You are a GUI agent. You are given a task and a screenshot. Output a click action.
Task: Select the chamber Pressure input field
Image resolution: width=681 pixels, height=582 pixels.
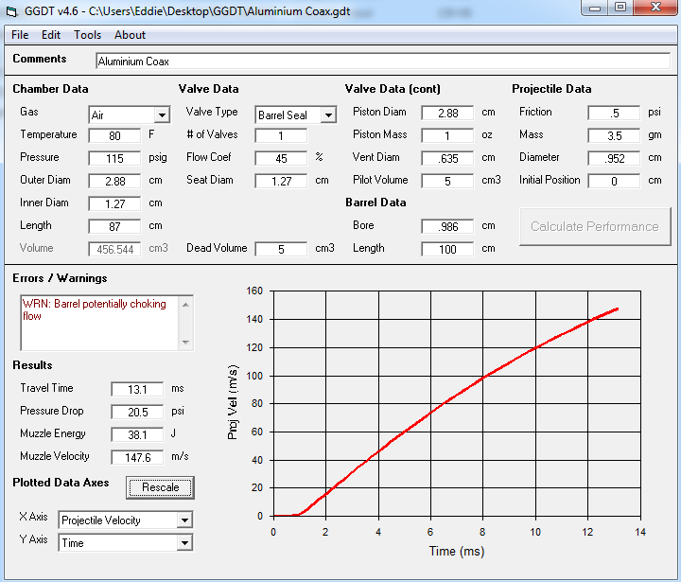point(114,158)
